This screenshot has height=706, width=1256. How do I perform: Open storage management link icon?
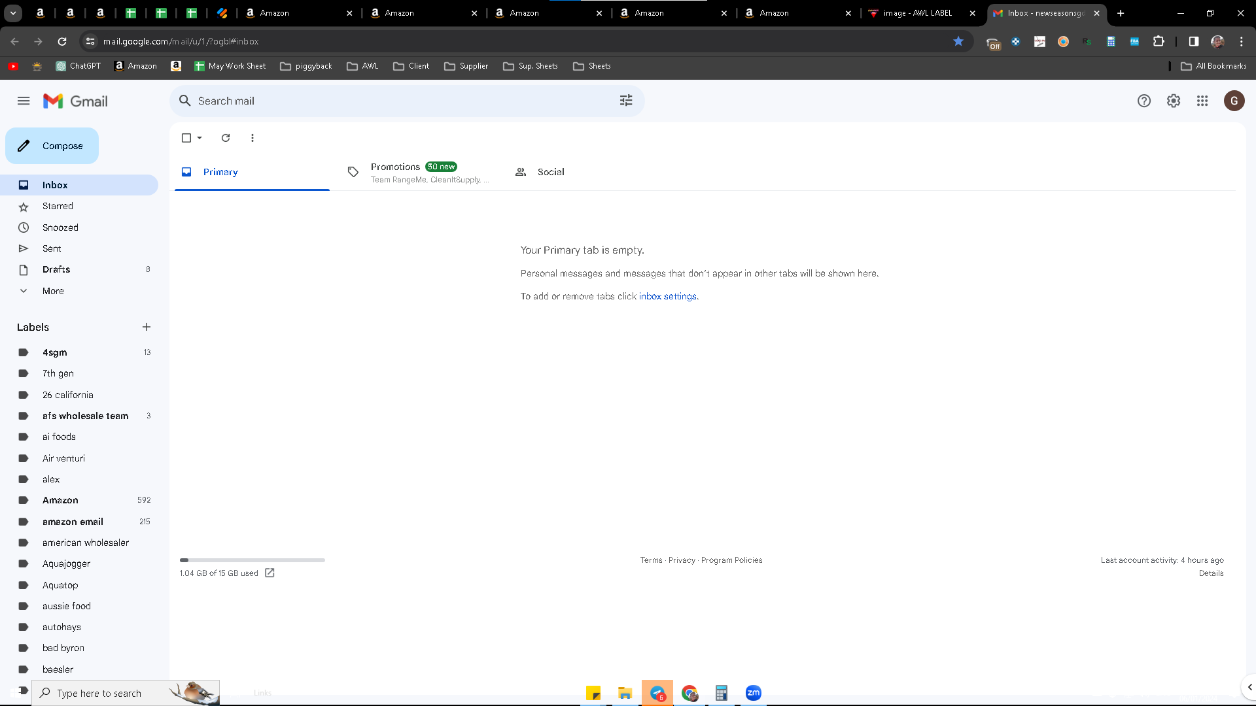[270, 573]
